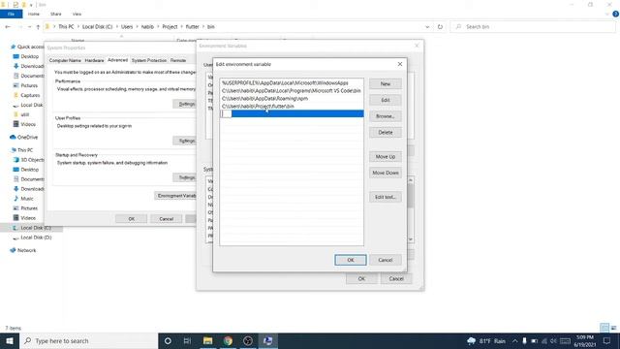Click volume icon in system tray

pyautogui.click(x=554, y=340)
